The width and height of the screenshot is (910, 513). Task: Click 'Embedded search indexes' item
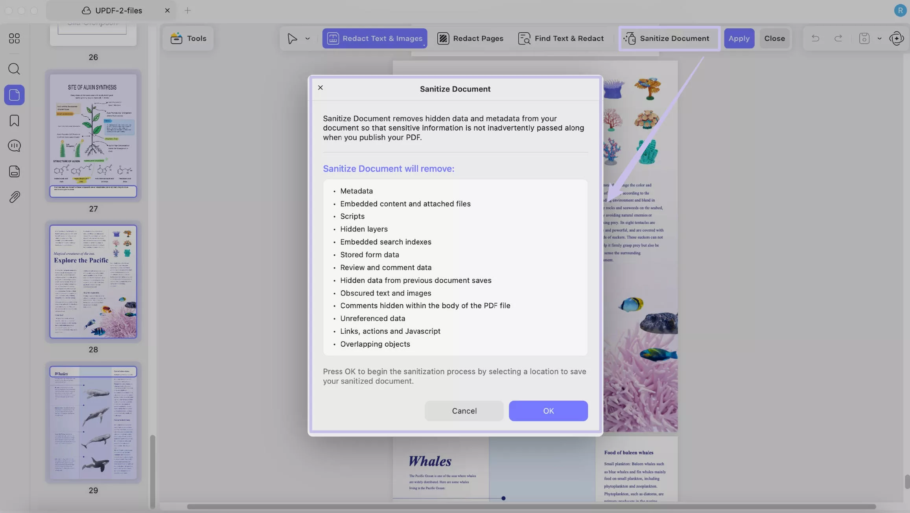pos(385,242)
